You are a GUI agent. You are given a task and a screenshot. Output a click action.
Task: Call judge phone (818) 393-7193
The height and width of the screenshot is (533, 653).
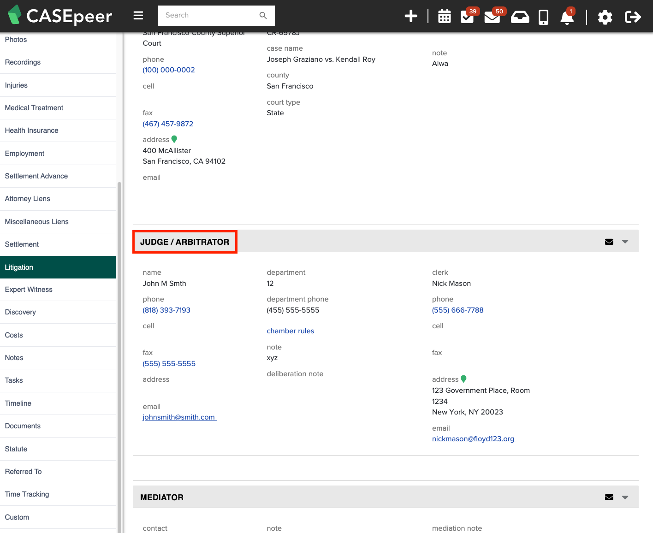click(x=166, y=310)
